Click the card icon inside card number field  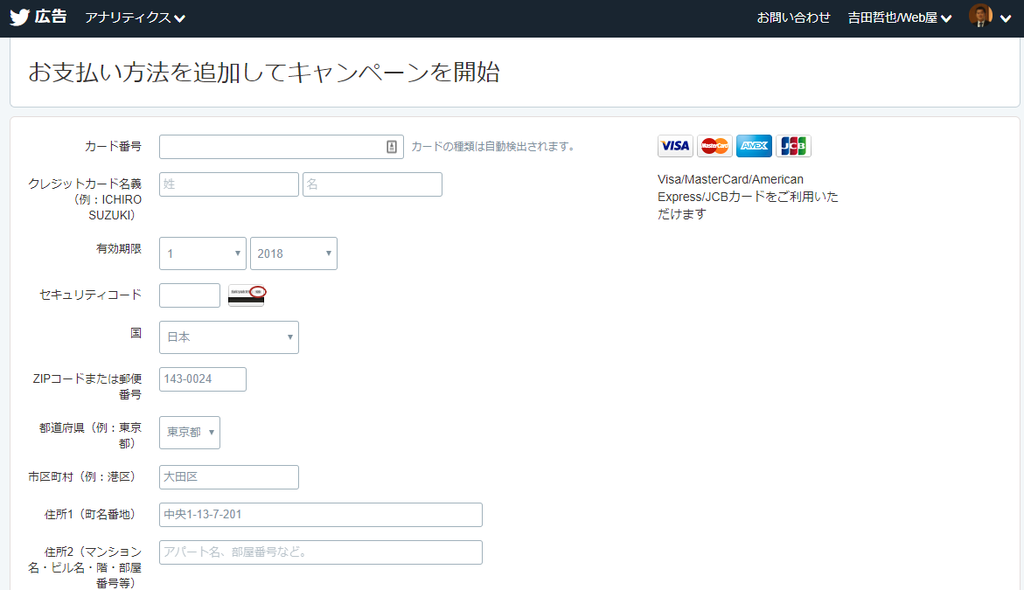pyautogui.click(x=392, y=147)
